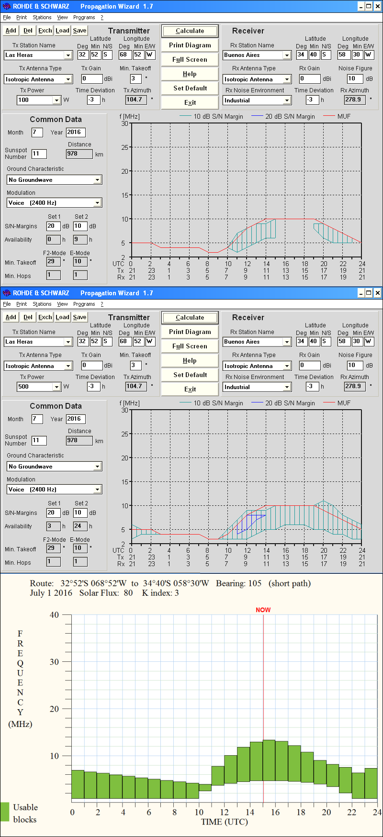The width and height of the screenshot is (383, 837).
Task: Click Help button in upper window
Action: pos(190,74)
